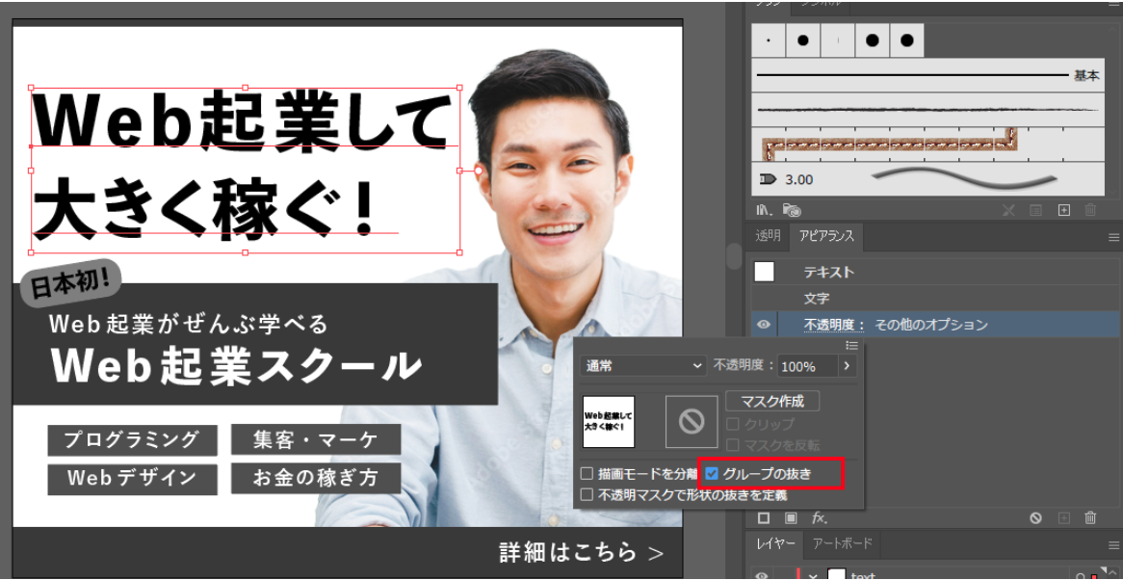The image size is (1123, 580).
Task: Click the Add New Fill icon
Action: (x=791, y=517)
